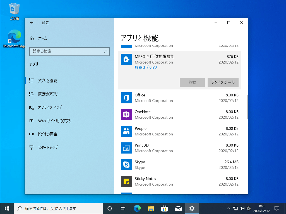The width and height of the screenshot is (286, 214).
Task: Open 詳細オプション link for MPEG-2
Action: (x=146, y=67)
